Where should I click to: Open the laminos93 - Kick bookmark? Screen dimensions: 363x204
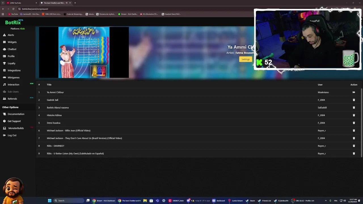pyautogui.click(x=30, y=14)
